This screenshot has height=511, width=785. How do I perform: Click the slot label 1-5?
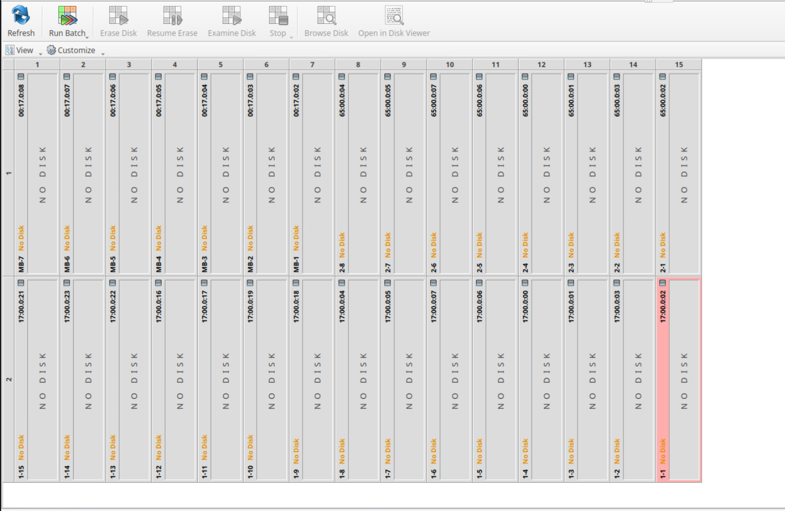[480, 473]
